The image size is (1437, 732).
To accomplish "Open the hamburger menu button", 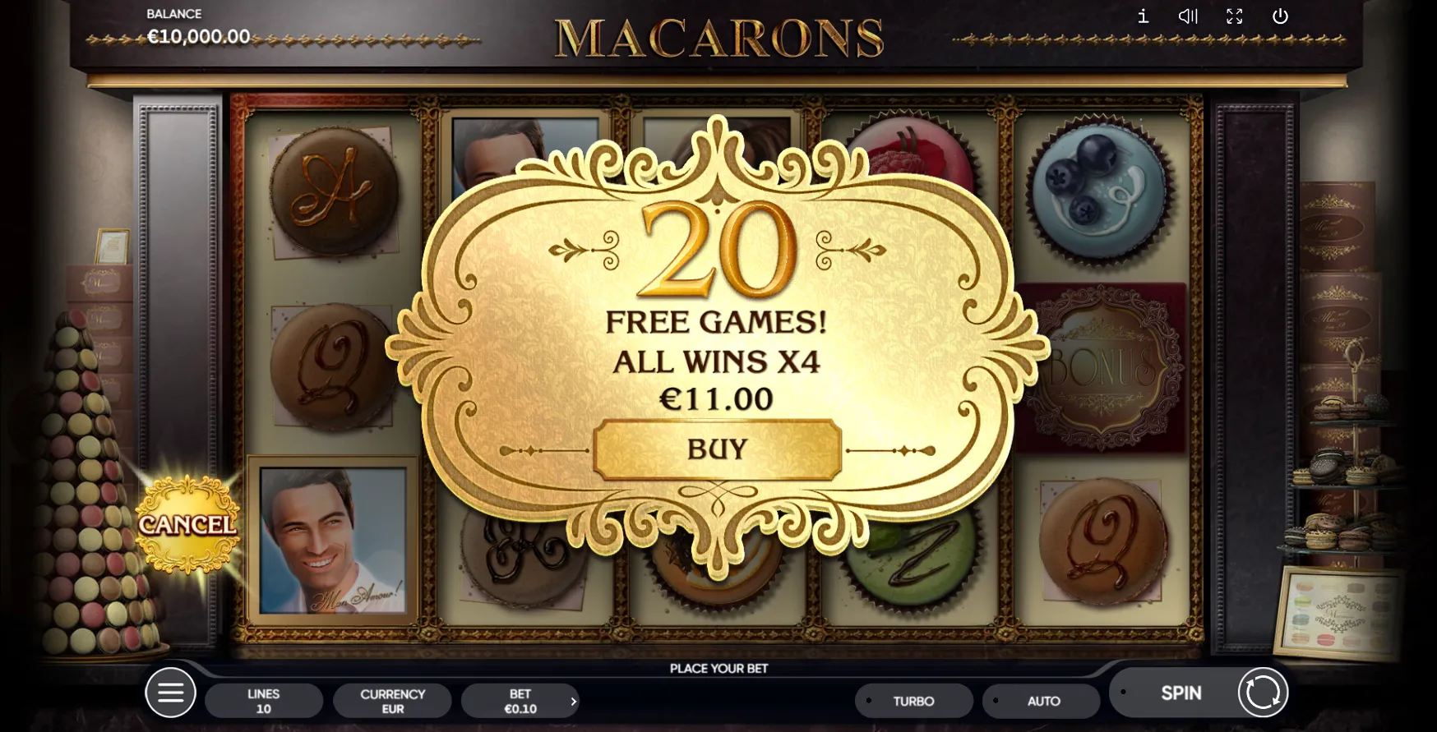I will click(x=170, y=693).
